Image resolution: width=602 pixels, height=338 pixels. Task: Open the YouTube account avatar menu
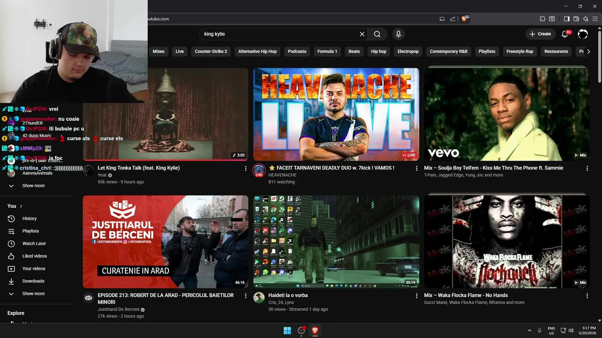583,34
